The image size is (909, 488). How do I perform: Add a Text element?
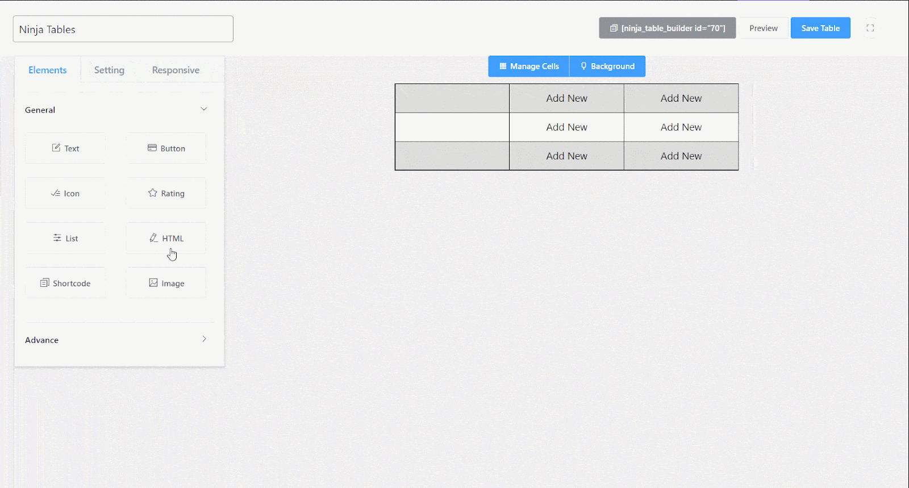pyautogui.click(x=65, y=148)
